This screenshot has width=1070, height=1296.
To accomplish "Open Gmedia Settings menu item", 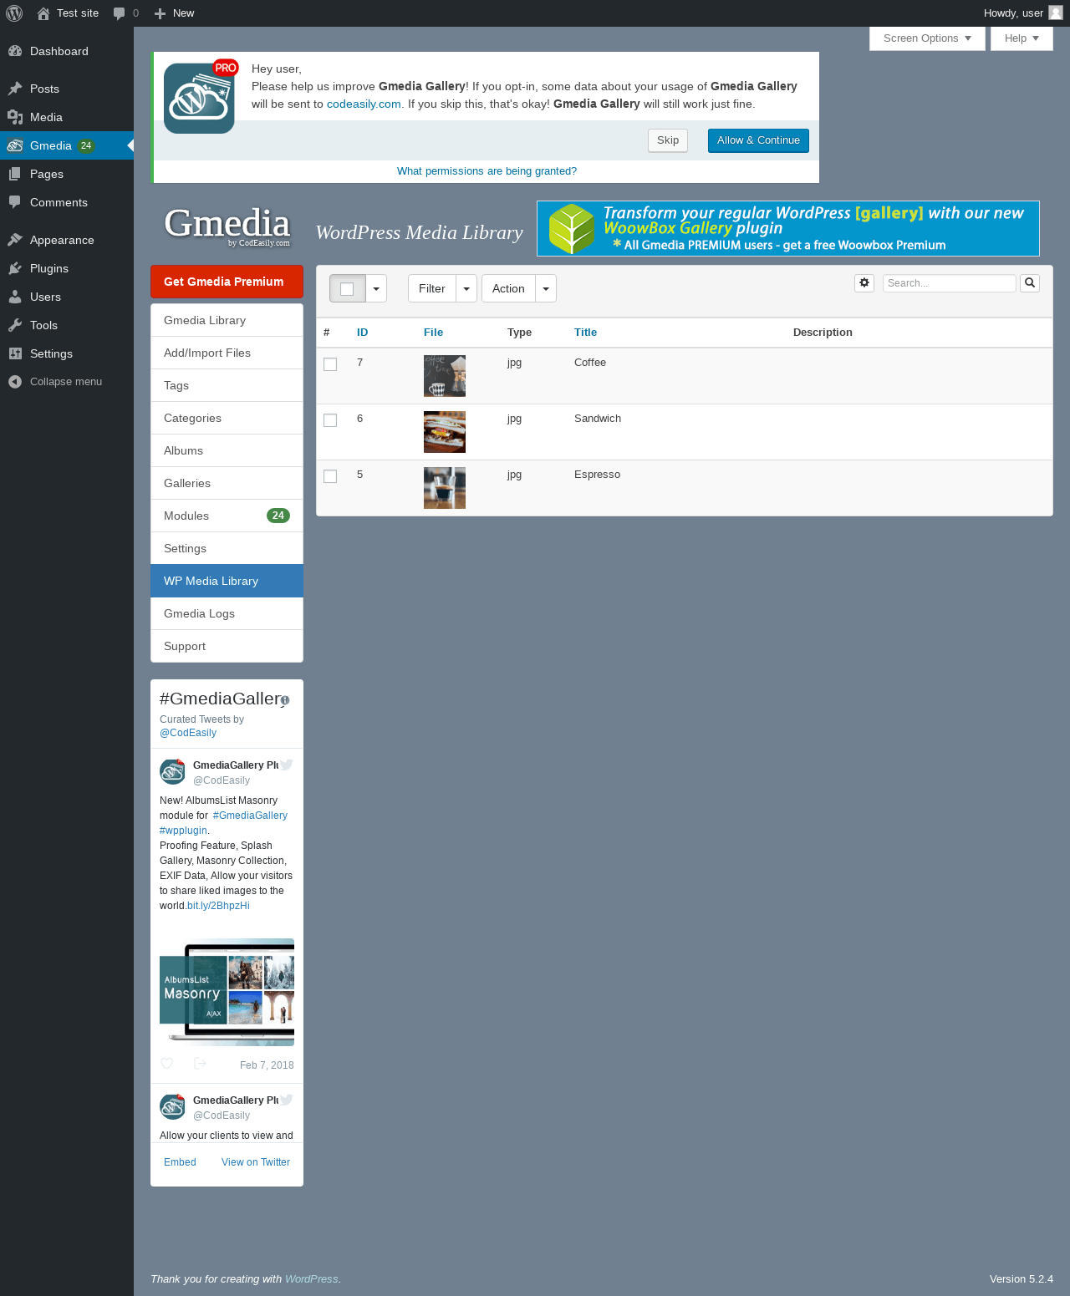I will point(227,548).
